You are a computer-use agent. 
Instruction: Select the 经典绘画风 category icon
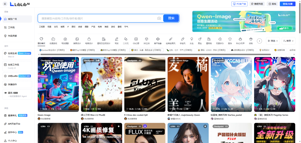click(171, 39)
